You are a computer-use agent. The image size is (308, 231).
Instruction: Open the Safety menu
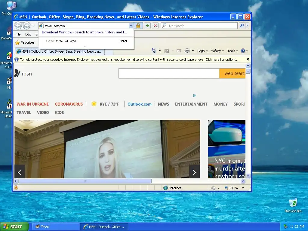click(217, 51)
